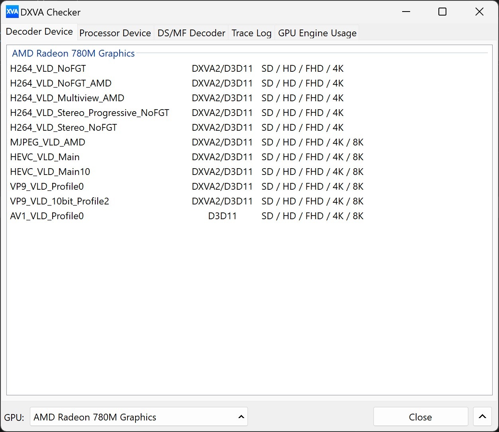Click the DXVA Checker app icon
Screen dimensions: 499x432
[12, 12]
